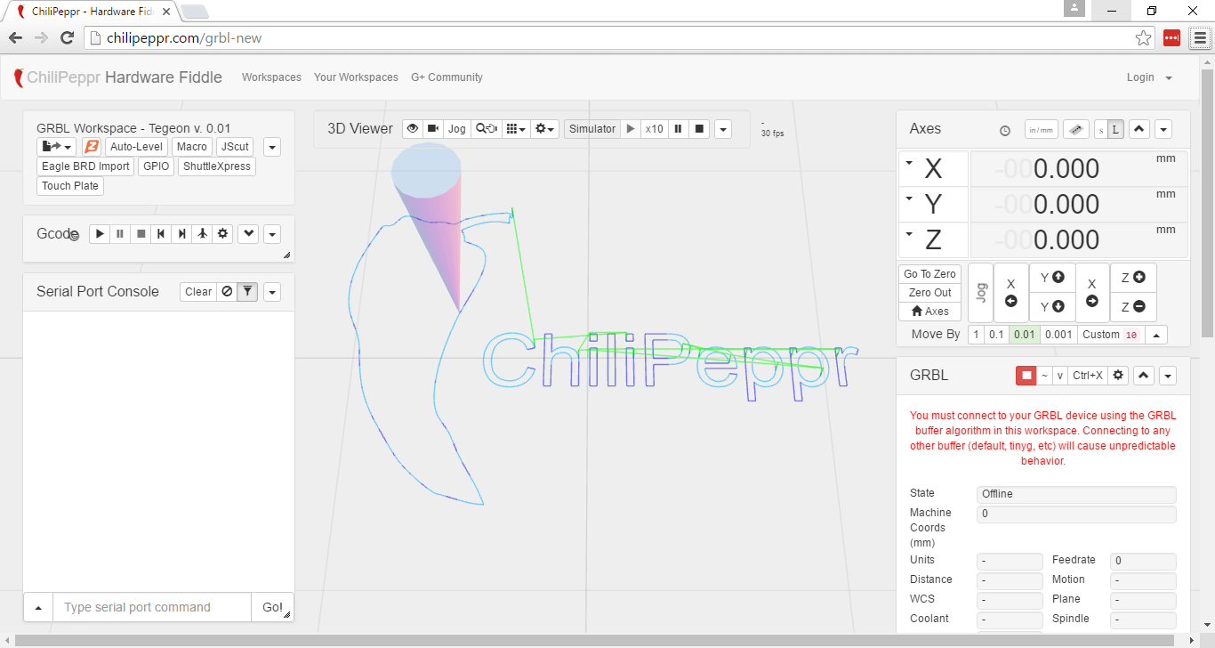Select the 0.1 Move By increment

(996, 335)
